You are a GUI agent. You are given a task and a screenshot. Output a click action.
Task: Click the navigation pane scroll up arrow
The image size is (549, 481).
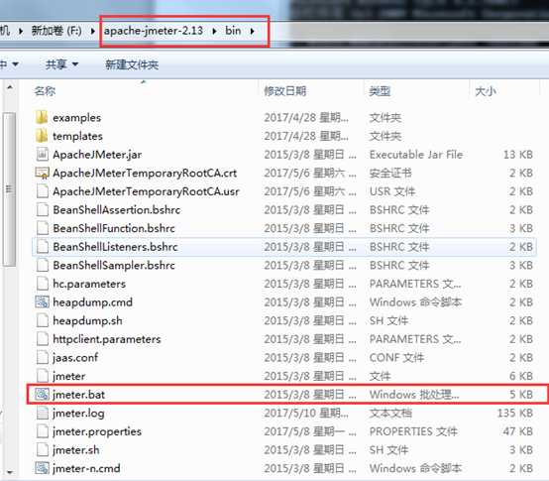coord(10,87)
